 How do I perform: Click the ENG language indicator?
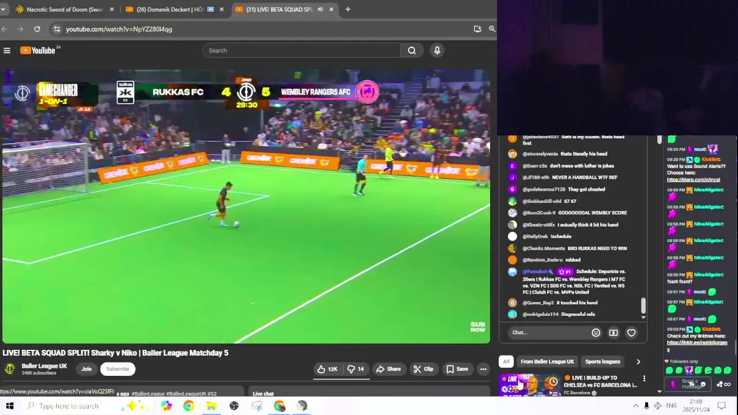click(671, 406)
